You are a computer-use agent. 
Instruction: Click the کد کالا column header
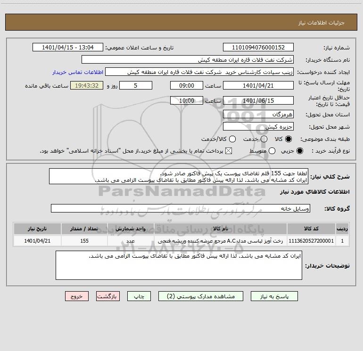311,229
